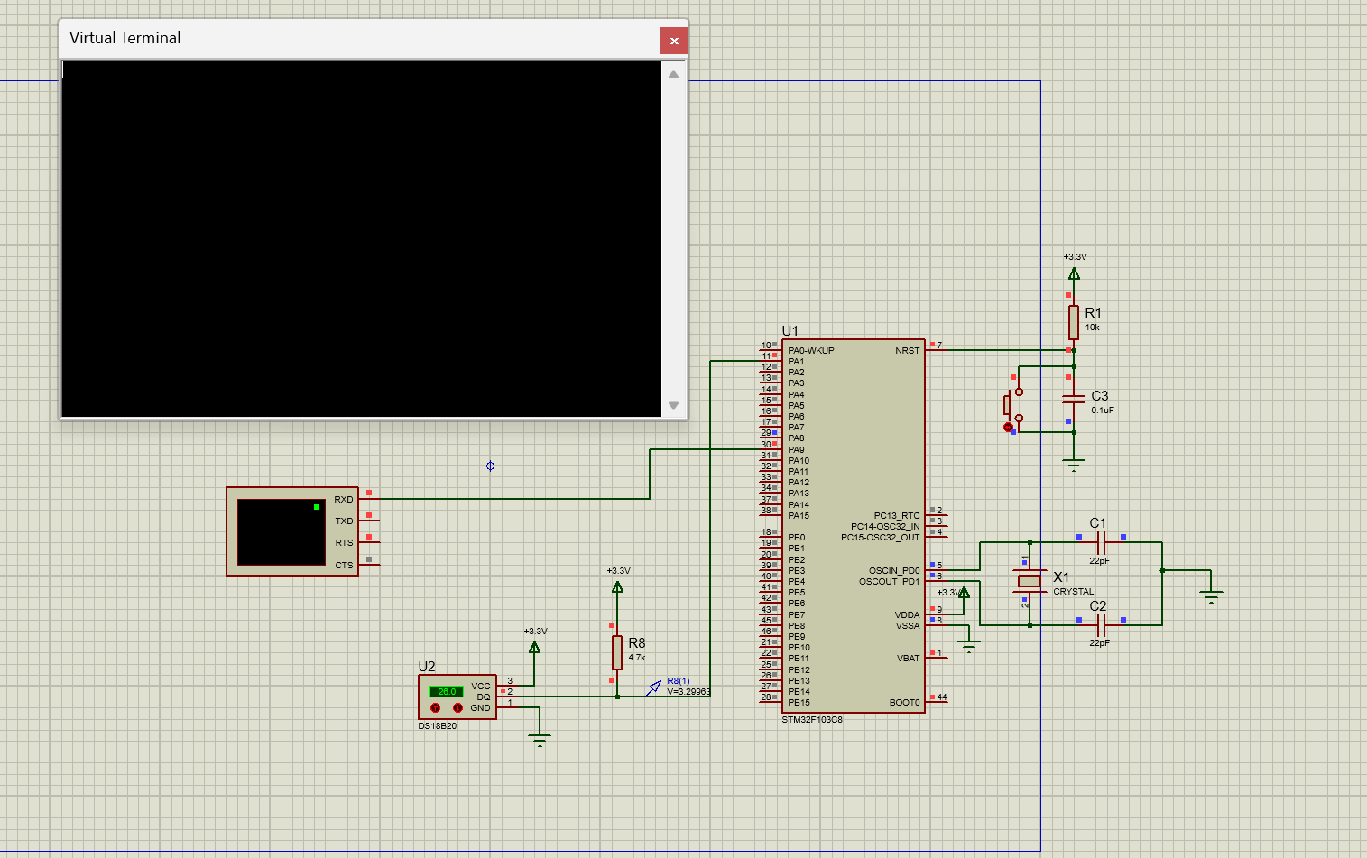Screen dimensions: 1367x858
Task: Click the Virtual Terminal scroll down arrow
Action: click(673, 405)
